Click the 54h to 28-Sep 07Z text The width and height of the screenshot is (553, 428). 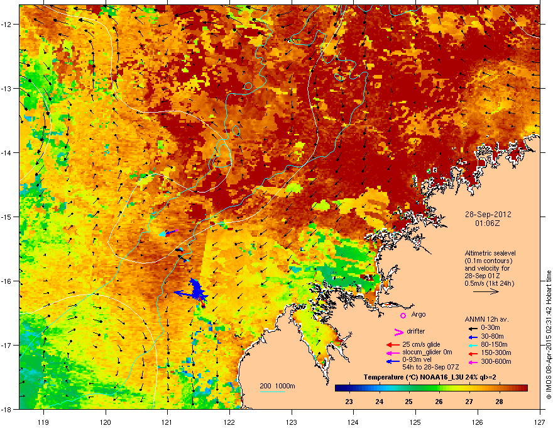click(x=430, y=367)
